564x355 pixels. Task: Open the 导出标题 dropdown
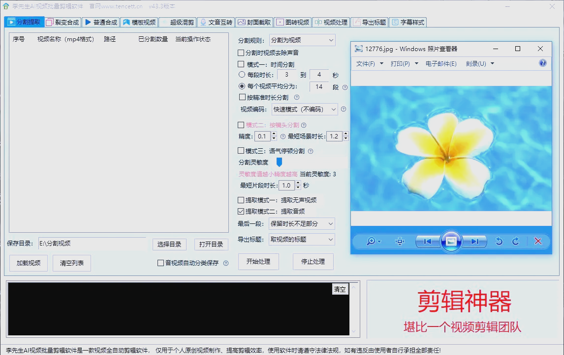coord(302,240)
